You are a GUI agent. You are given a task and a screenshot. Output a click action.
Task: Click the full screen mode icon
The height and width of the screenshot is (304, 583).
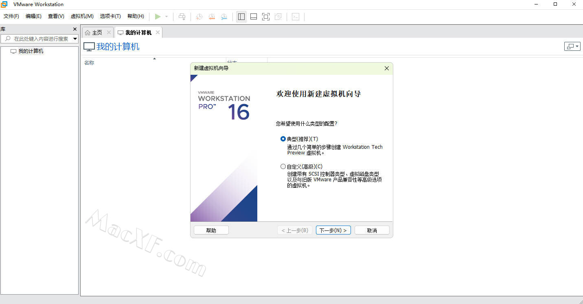point(266,17)
